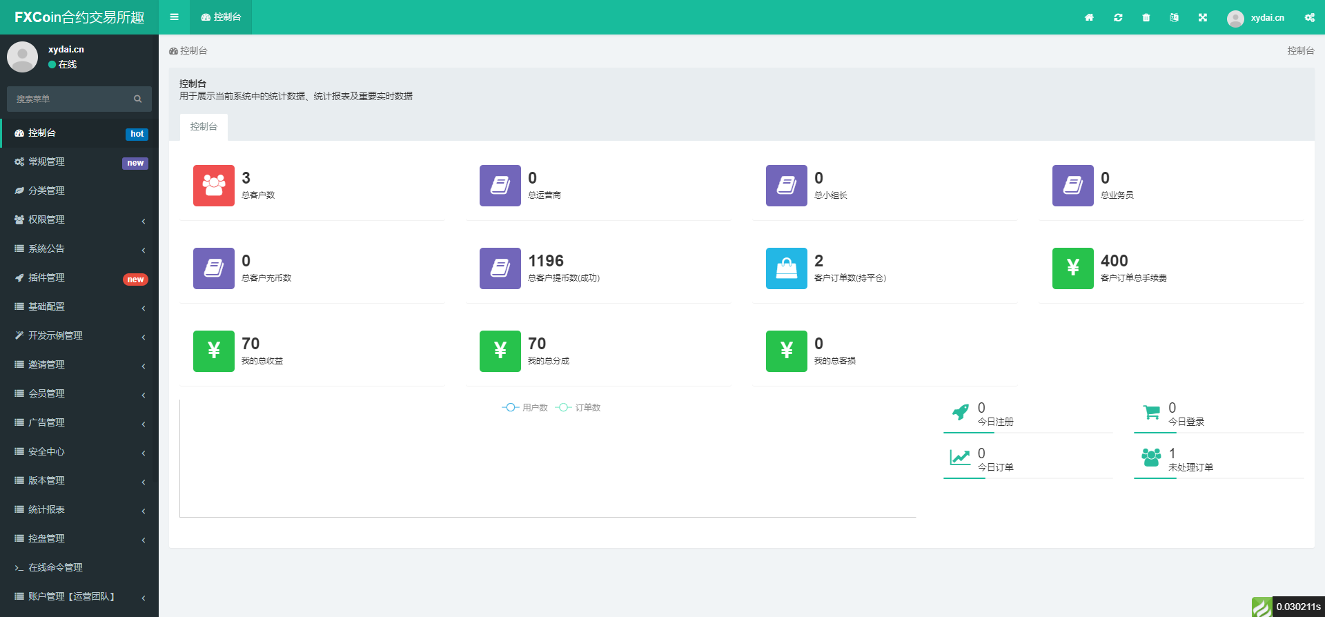
Task: Click the debug timing badge icon
Action: coord(1262,607)
